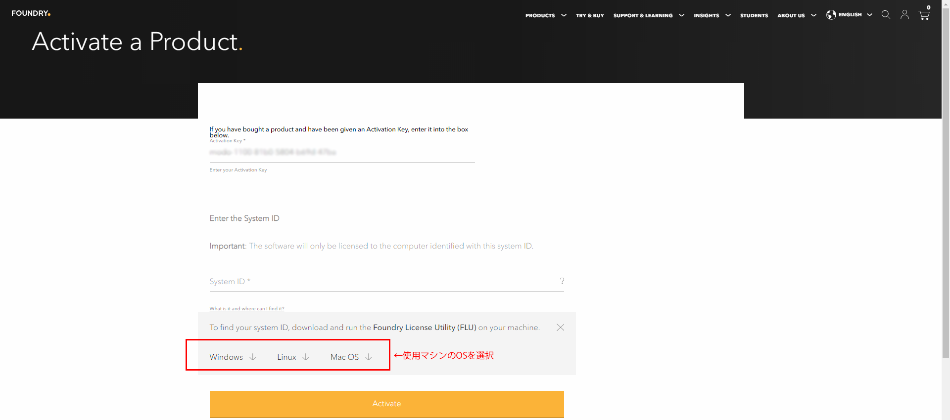This screenshot has height=420, width=950.
Task: Click the 'Enter your Activation Key' hint
Action: click(x=238, y=170)
